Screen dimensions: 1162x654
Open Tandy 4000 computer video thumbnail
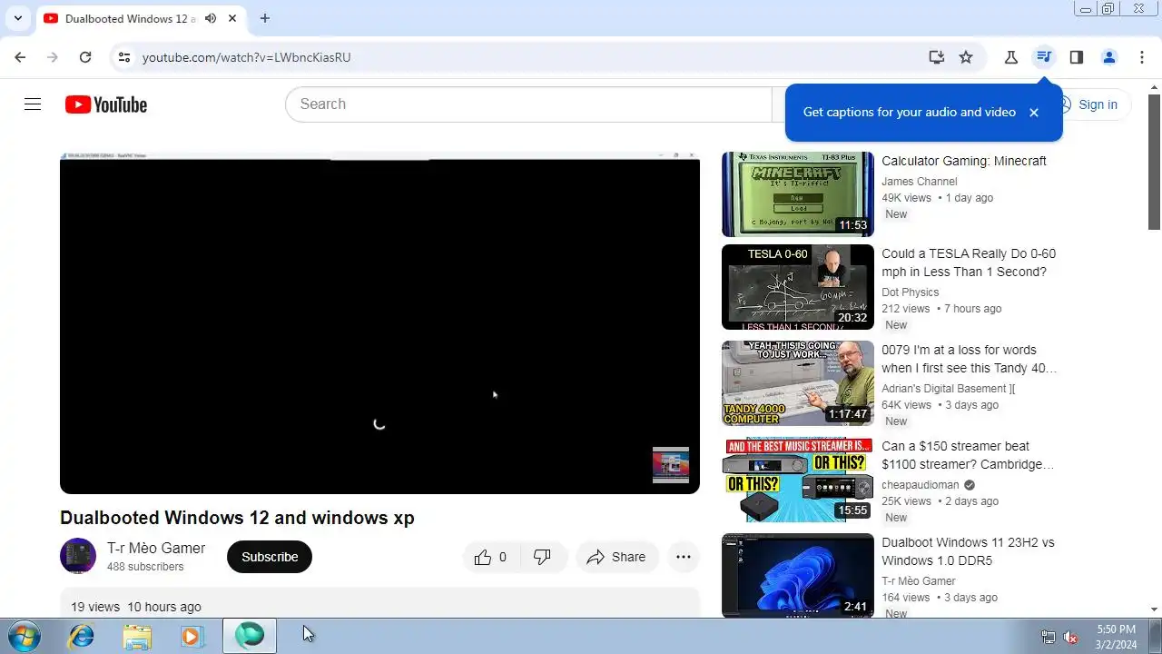(x=798, y=383)
